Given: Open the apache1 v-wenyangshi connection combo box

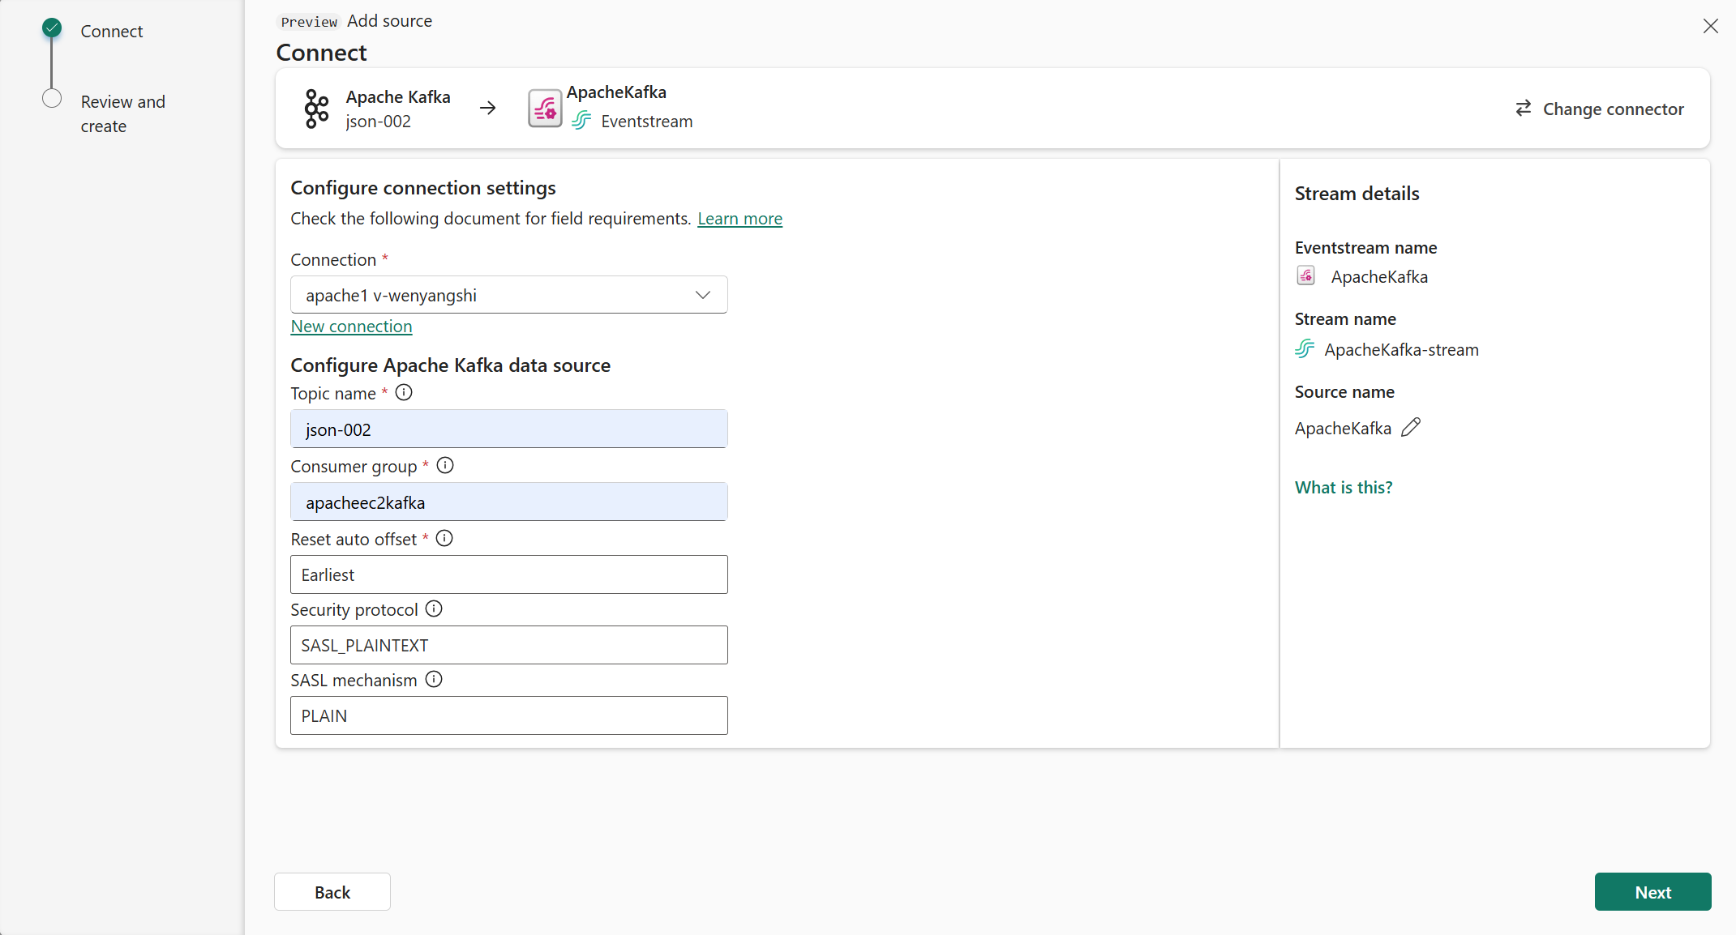Looking at the screenshot, I should point(509,295).
